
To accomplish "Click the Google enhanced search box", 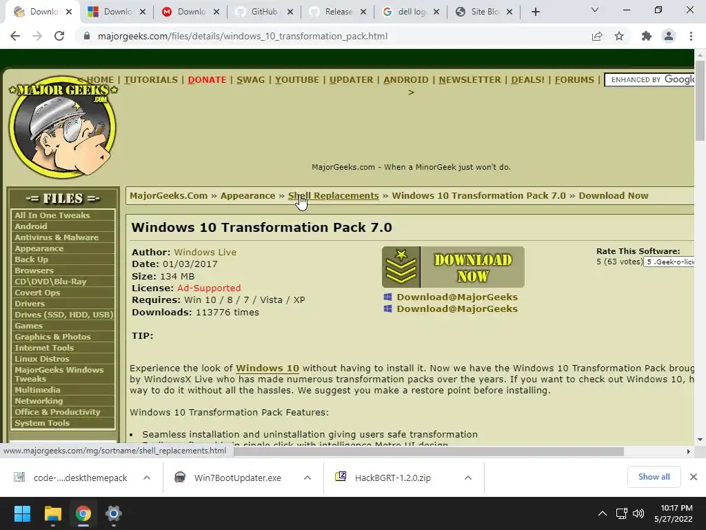I will point(651,80).
